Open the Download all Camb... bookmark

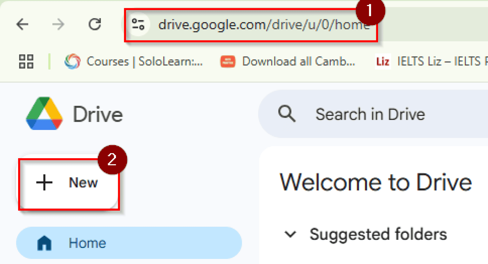click(x=288, y=61)
